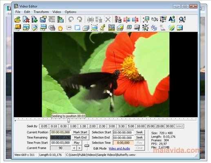Click the Undo arrow icon
This screenshot has width=211, height=163.
tap(71, 20)
